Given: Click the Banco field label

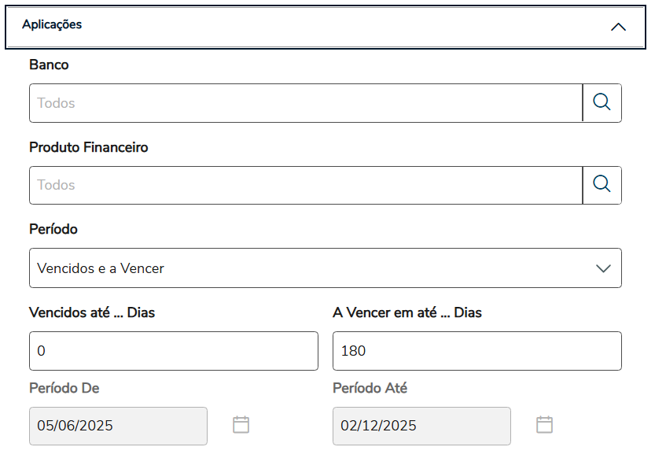Looking at the screenshot, I should coord(49,65).
